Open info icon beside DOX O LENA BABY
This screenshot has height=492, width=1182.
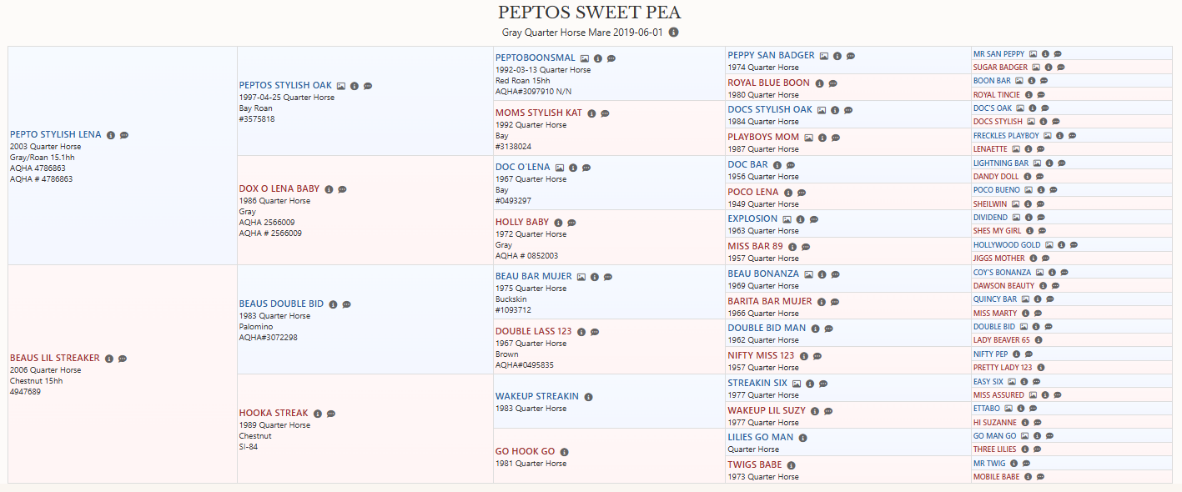(329, 190)
